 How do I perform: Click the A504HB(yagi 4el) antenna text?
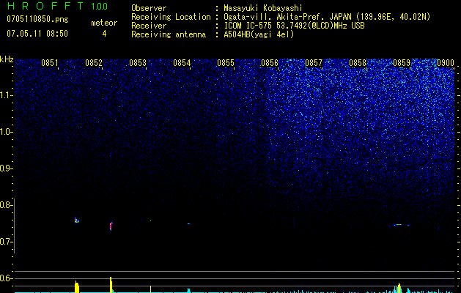(259, 34)
